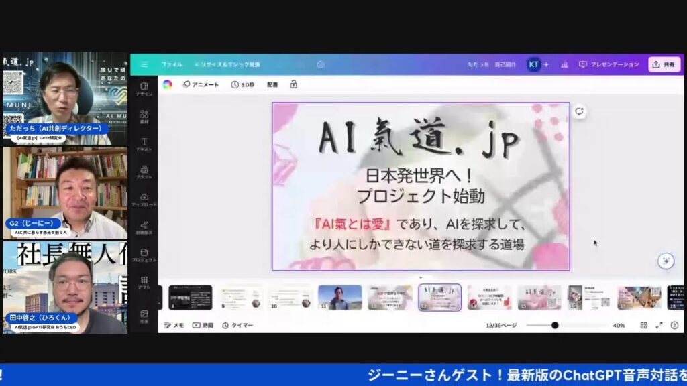This screenshot has height=386, width=687.
Task: Open the Canva assistant sparkle button
Action: tap(666, 261)
